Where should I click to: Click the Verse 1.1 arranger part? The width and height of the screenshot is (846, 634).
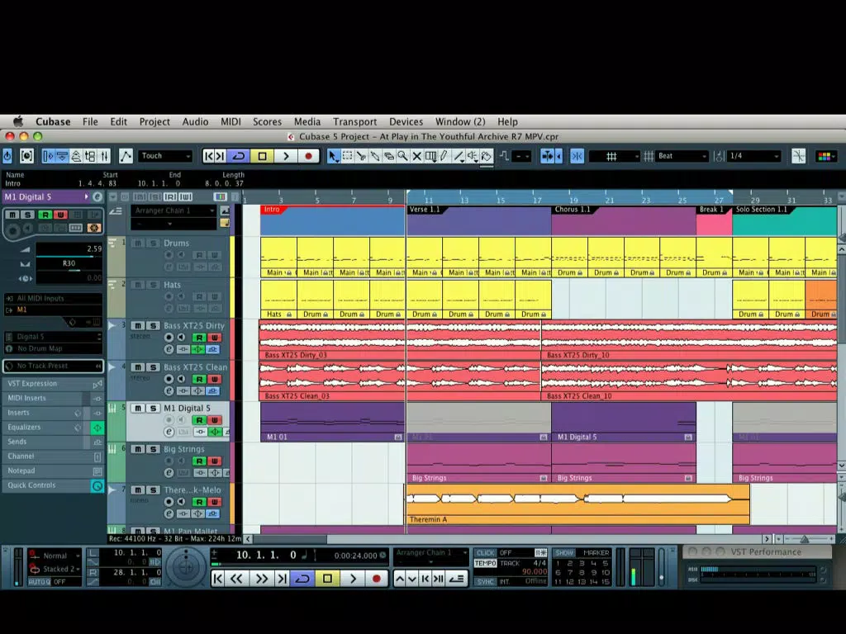coord(478,220)
